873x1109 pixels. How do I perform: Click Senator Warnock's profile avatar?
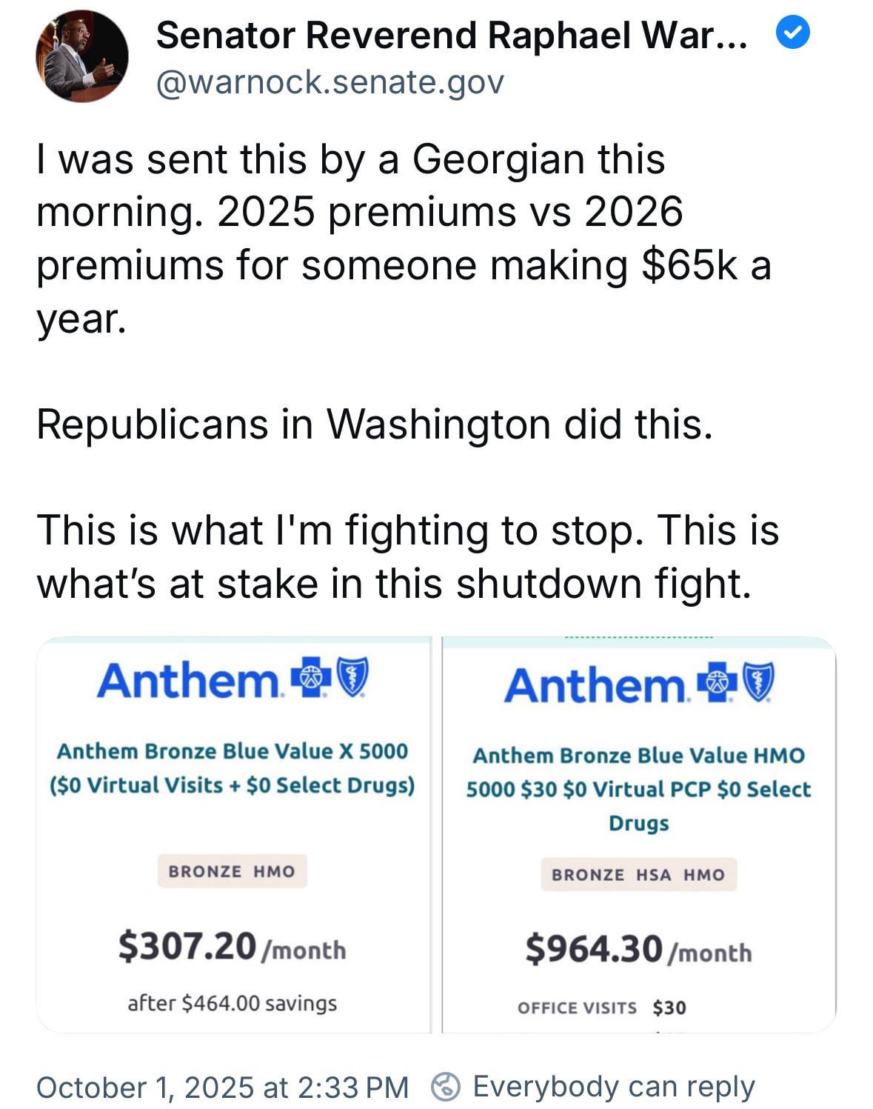81,56
